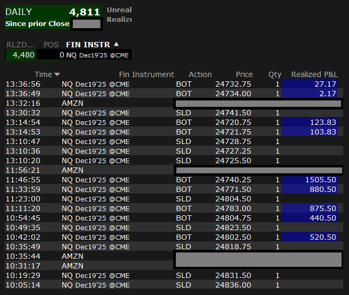Select the trade at 13:30:32

point(174,113)
